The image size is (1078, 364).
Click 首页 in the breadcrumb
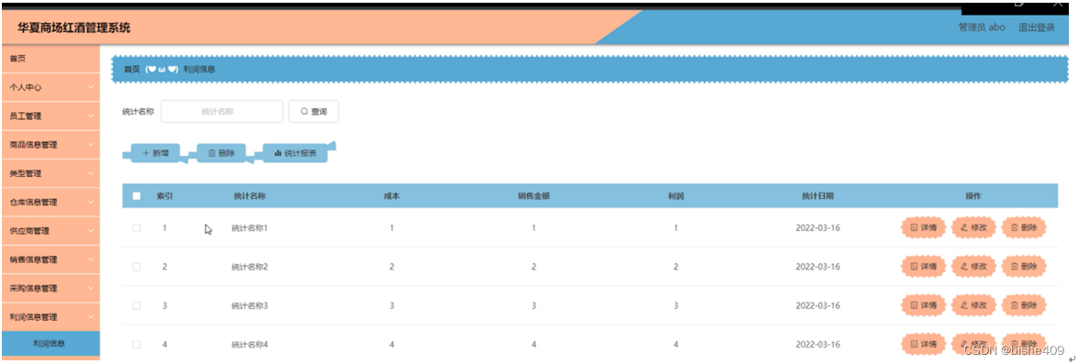(x=131, y=70)
